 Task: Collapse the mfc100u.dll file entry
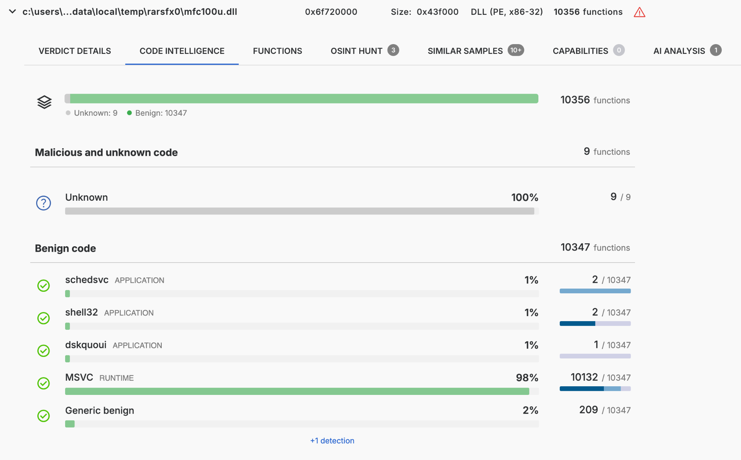tap(12, 12)
